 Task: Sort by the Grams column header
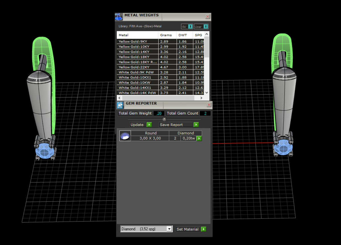(x=166, y=35)
